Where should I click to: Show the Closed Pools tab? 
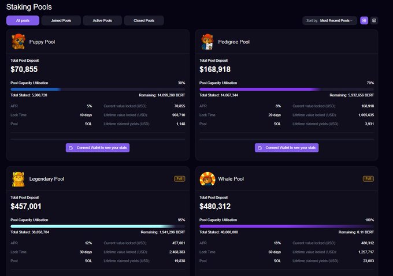click(x=144, y=21)
